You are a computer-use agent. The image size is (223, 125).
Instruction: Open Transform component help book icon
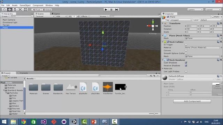point(218,23)
